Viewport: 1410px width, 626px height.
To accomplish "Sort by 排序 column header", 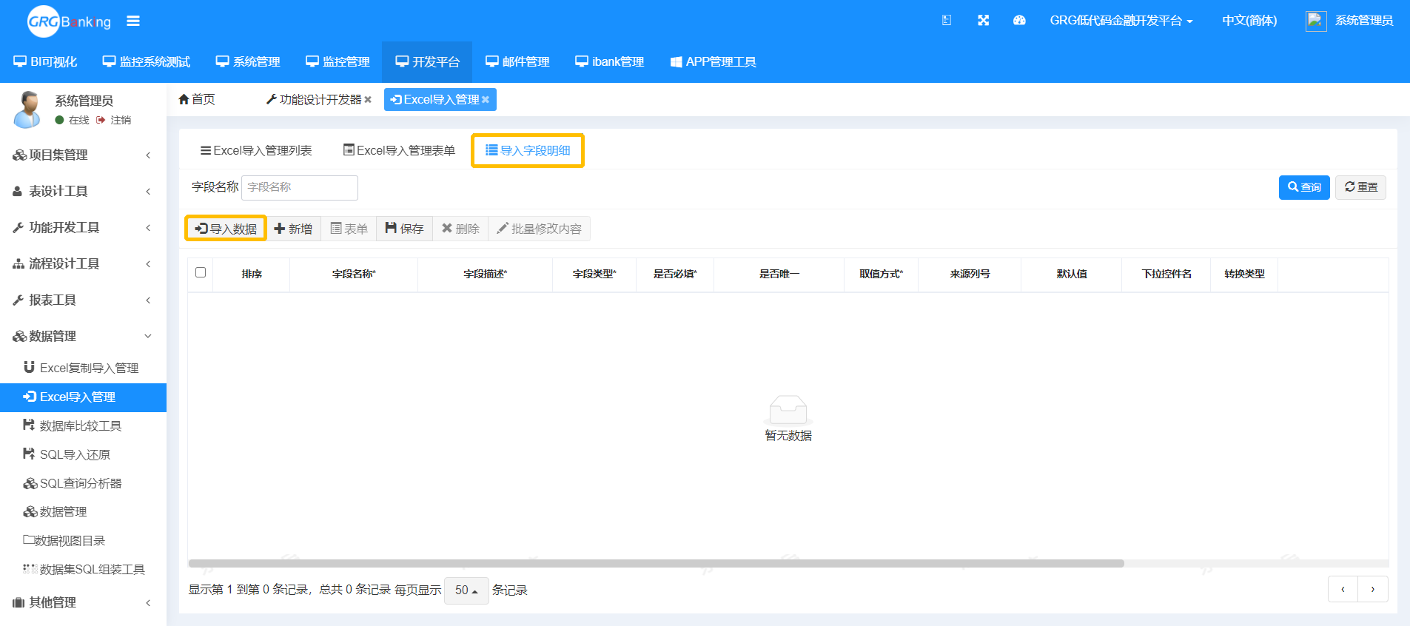I will pos(252,274).
